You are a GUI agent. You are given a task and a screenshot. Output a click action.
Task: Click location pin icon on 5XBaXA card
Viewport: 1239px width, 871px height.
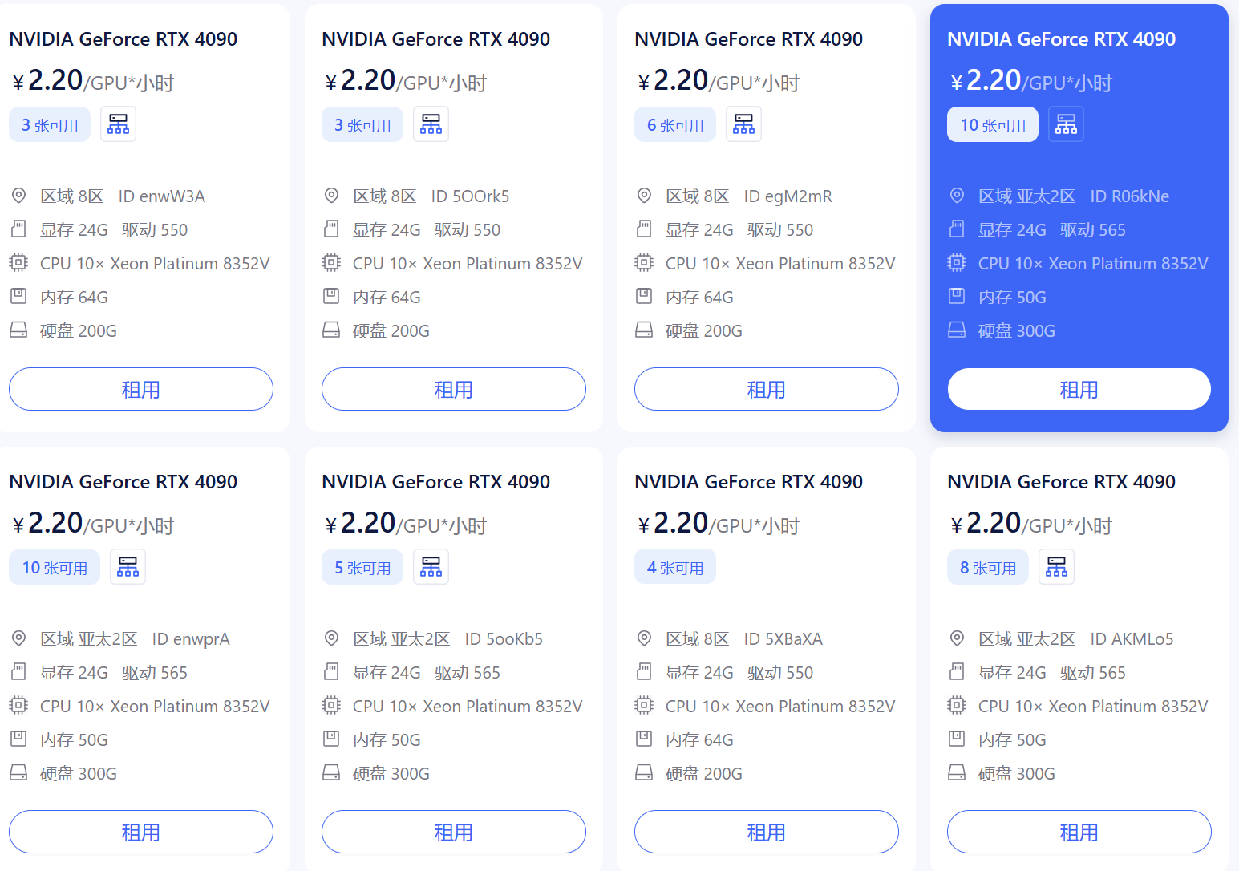click(644, 638)
